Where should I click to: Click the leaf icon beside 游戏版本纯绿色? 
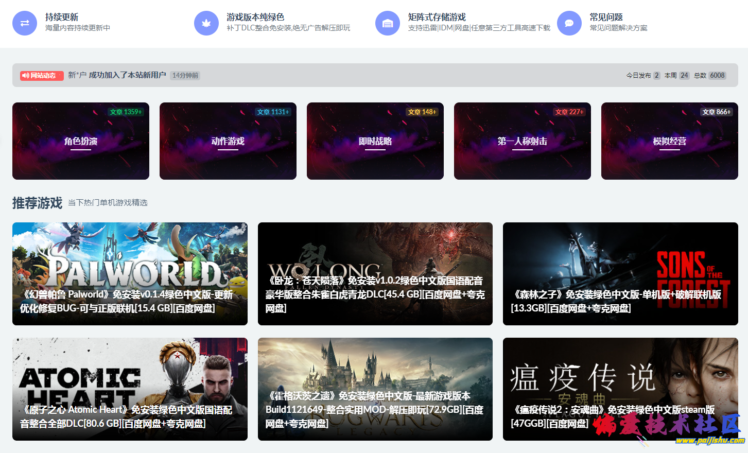pos(206,23)
